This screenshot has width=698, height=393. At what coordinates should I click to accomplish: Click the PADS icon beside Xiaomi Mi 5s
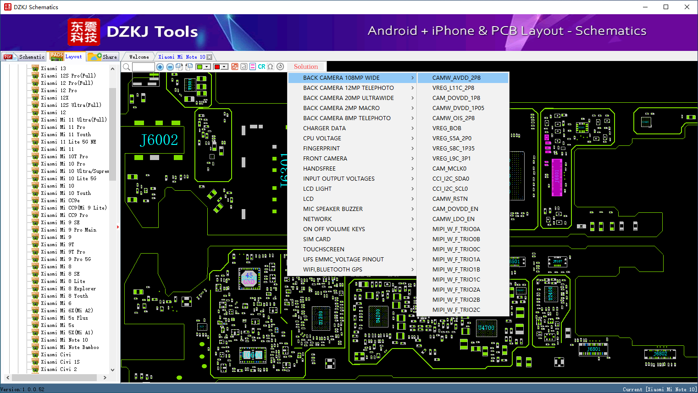tap(35, 325)
